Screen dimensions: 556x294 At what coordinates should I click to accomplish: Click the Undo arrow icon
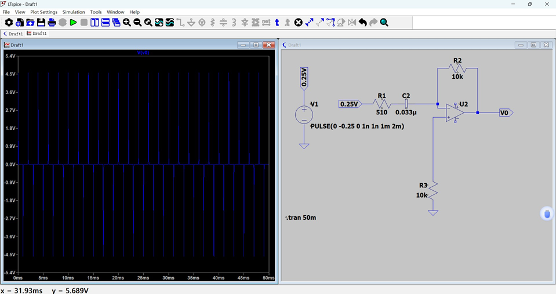click(362, 23)
